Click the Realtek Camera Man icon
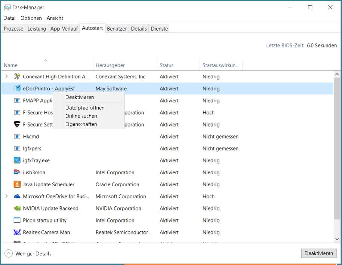This screenshot has width=342, height=265. [x=17, y=232]
